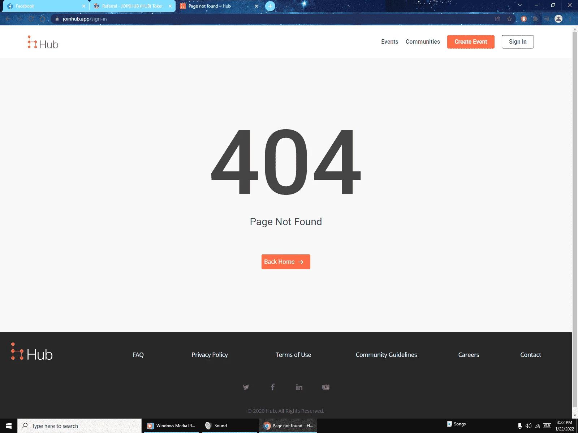The width and height of the screenshot is (578, 433).
Task: Click the Twitter icon in the footer
Action: point(246,387)
